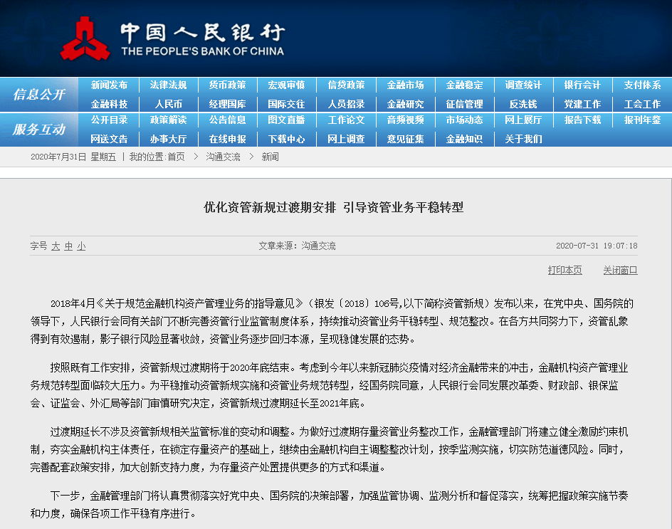Set font size to 中
The width and height of the screenshot is (672, 529).
click(68, 246)
